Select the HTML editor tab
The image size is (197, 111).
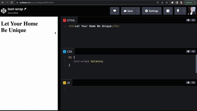[x=69, y=20]
